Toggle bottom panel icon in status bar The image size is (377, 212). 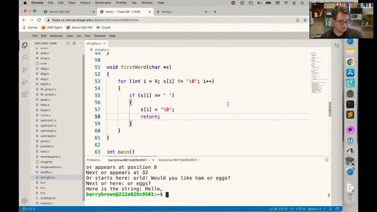point(337,208)
